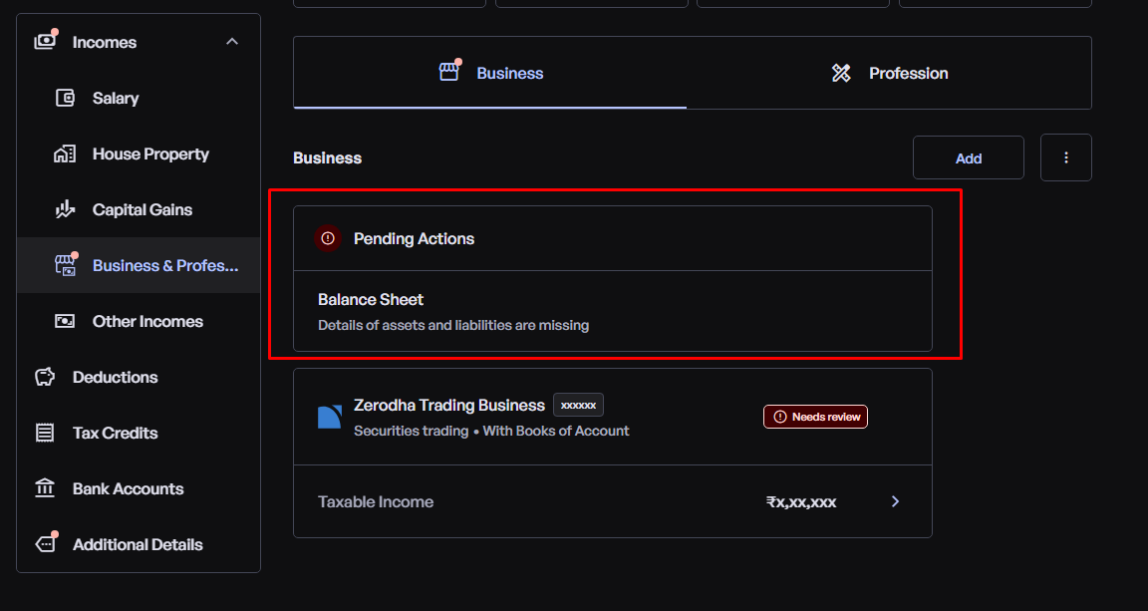Click the Deductions piggy bank icon

[x=46, y=377]
